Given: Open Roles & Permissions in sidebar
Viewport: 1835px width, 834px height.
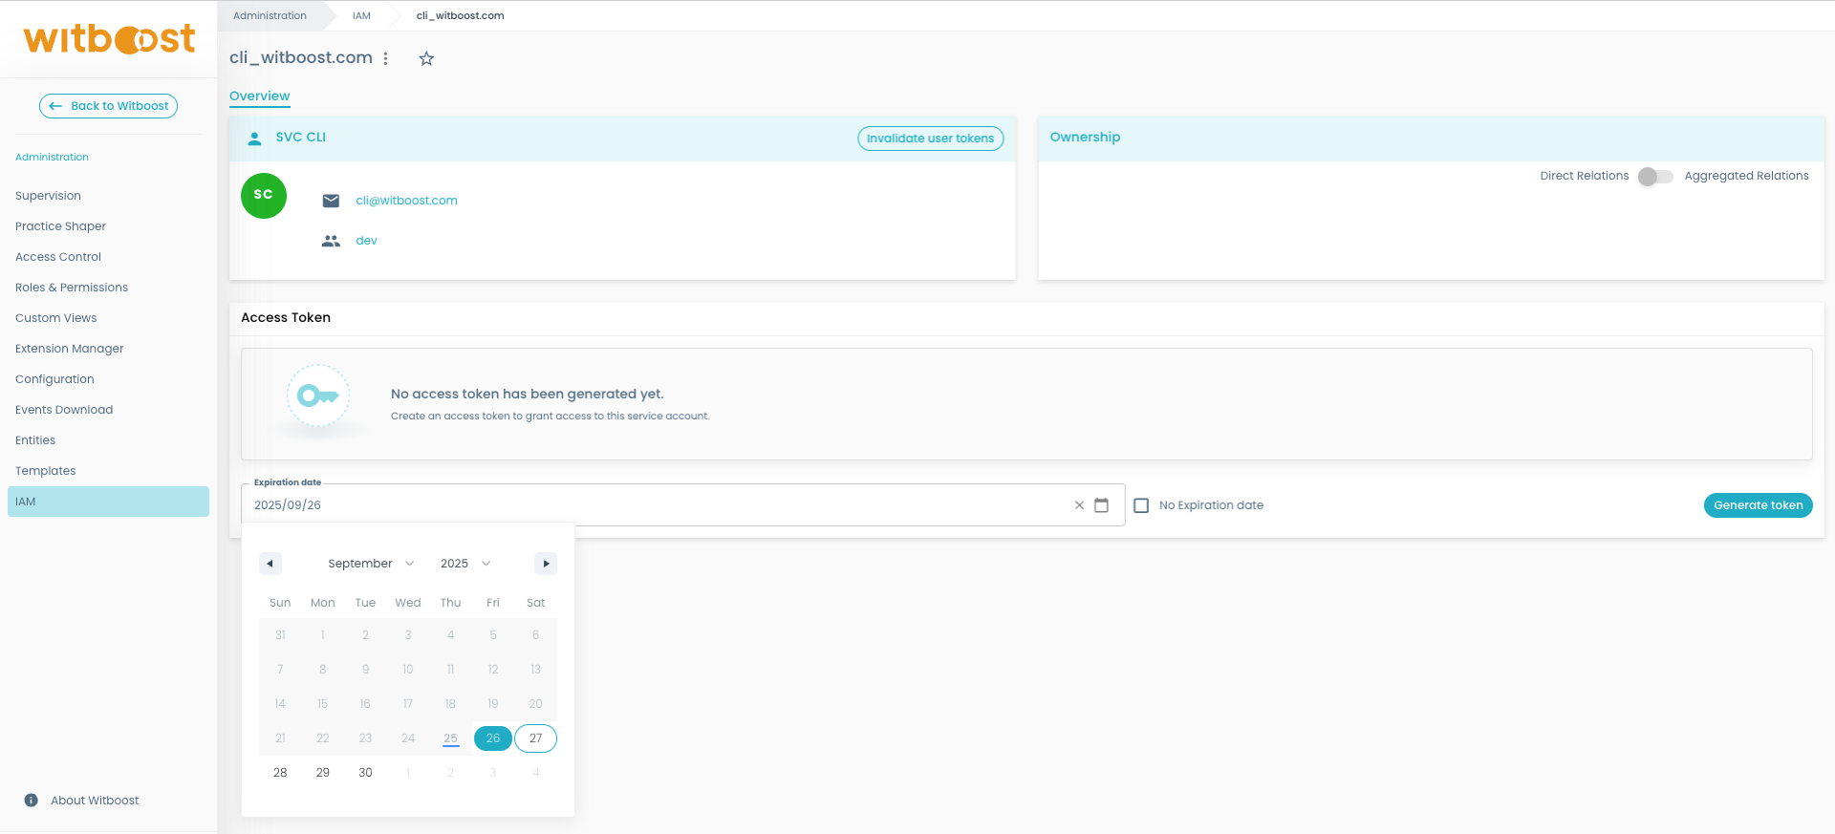Looking at the screenshot, I should 72,288.
